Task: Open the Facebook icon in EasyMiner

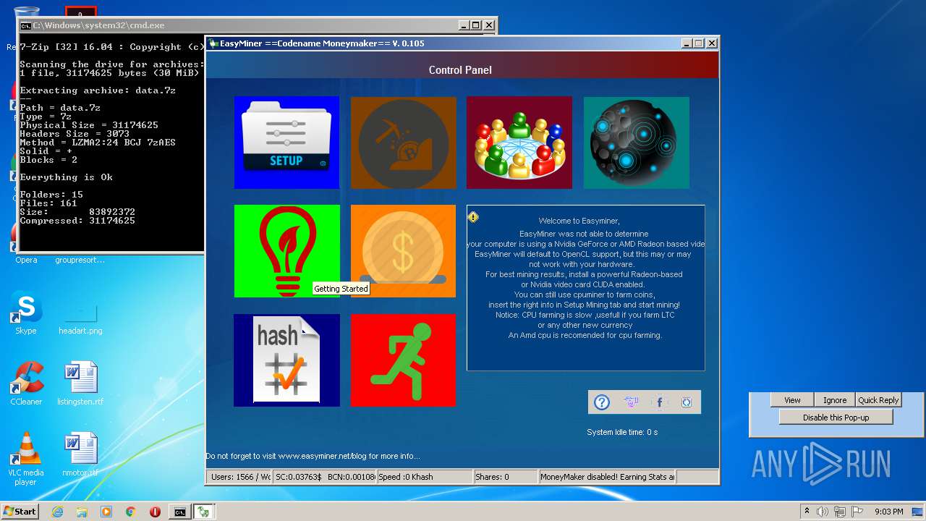Action: tap(659, 402)
